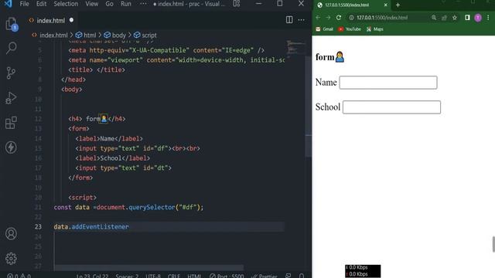Reload the page in Chrome
Viewport: 495px width, 278px height.
click(x=339, y=18)
